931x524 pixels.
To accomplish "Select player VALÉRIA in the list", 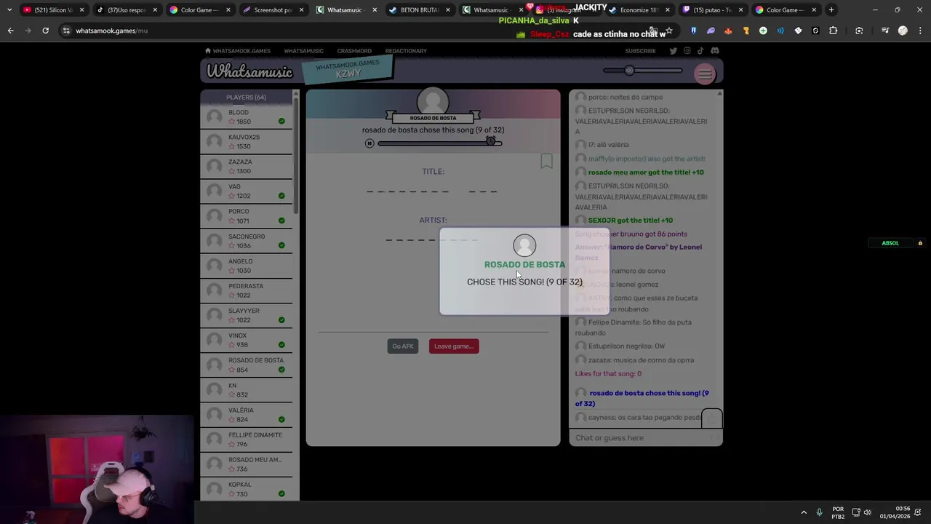I will click(247, 415).
